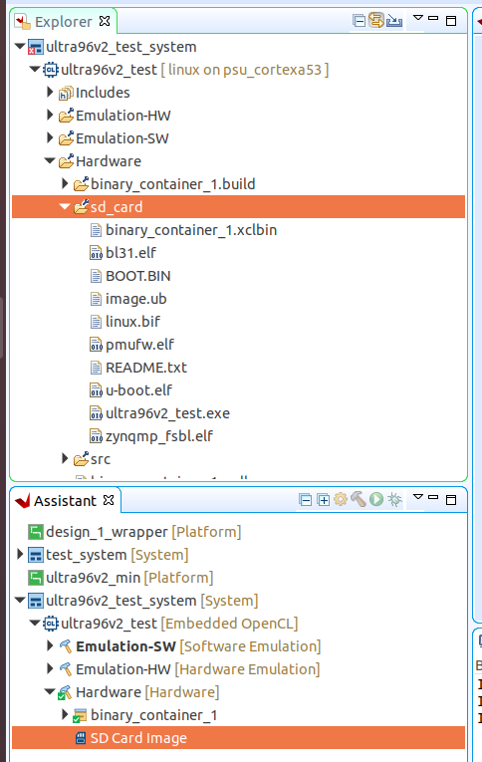Collapse Hardware configuration in Assistant
The height and width of the screenshot is (762, 482).
[50, 691]
